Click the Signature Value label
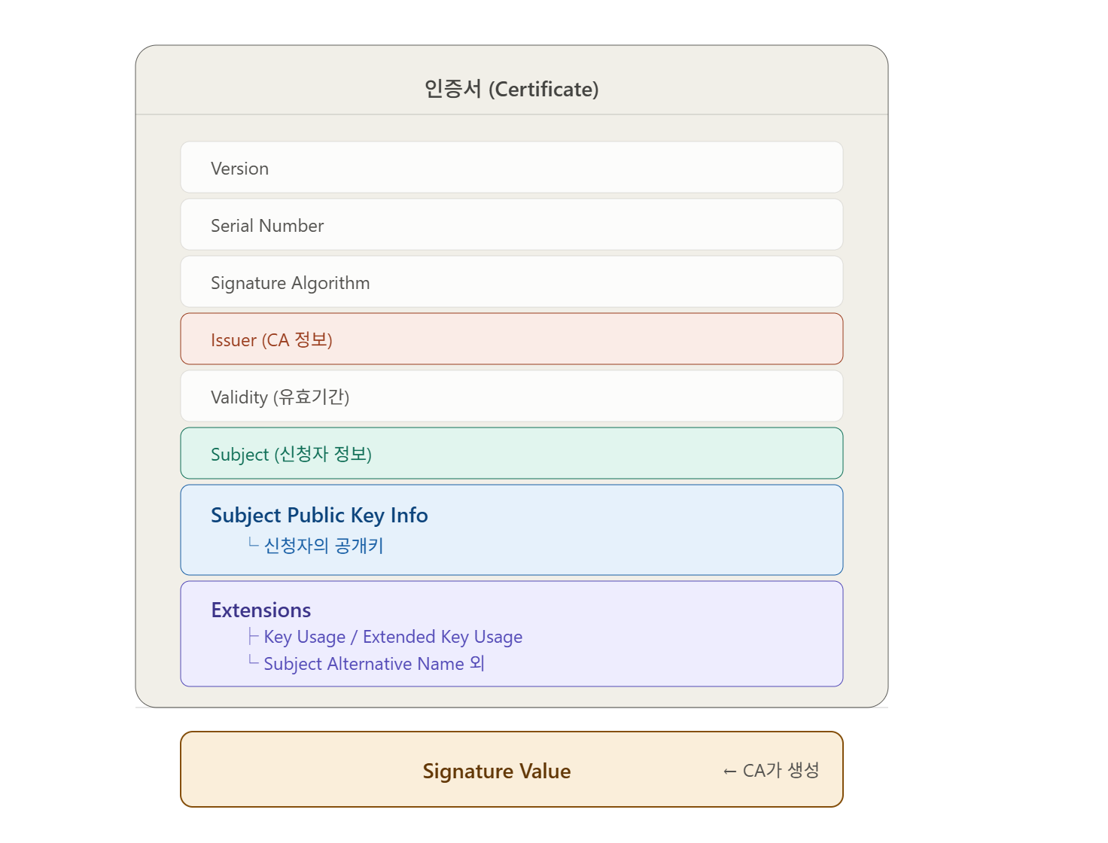This screenshot has width=1108, height=843. click(x=497, y=771)
